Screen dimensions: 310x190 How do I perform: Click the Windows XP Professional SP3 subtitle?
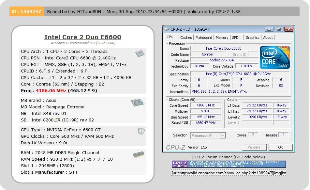tap(83, 43)
